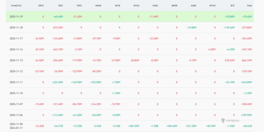Click the 2025-11-10 date cell
264x132 pixels.
[16, 93]
